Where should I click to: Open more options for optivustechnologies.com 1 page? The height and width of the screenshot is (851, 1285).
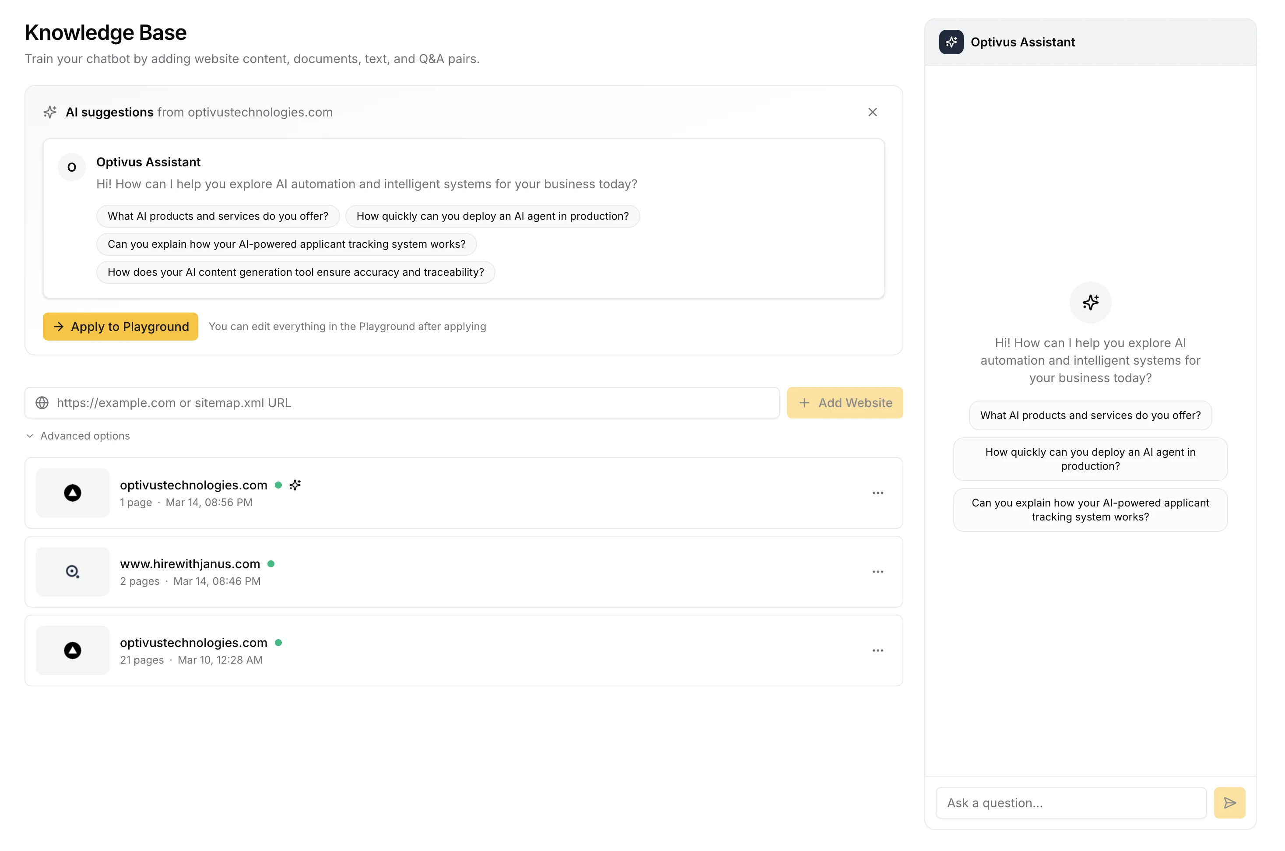(x=878, y=493)
